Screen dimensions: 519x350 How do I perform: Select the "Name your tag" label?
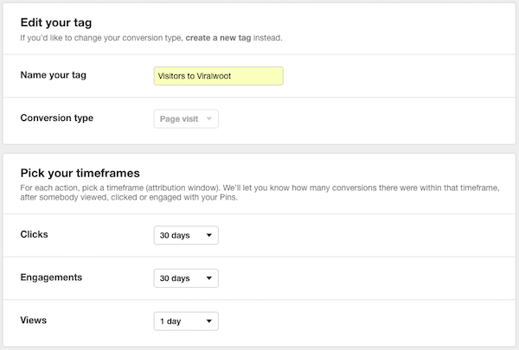click(x=54, y=75)
